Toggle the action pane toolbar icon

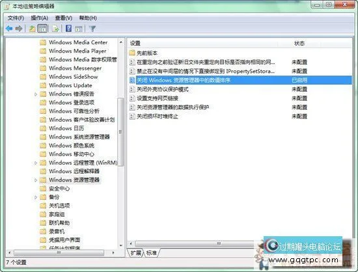[79, 29]
